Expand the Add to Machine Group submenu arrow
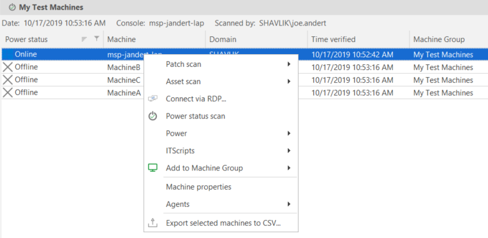 (x=289, y=168)
